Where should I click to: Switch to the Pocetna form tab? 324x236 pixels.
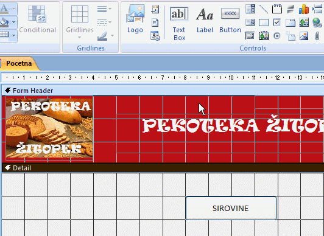click(x=19, y=63)
